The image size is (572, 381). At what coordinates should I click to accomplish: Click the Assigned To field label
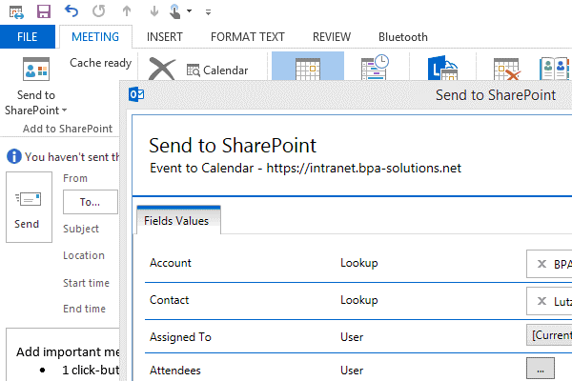(180, 337)
